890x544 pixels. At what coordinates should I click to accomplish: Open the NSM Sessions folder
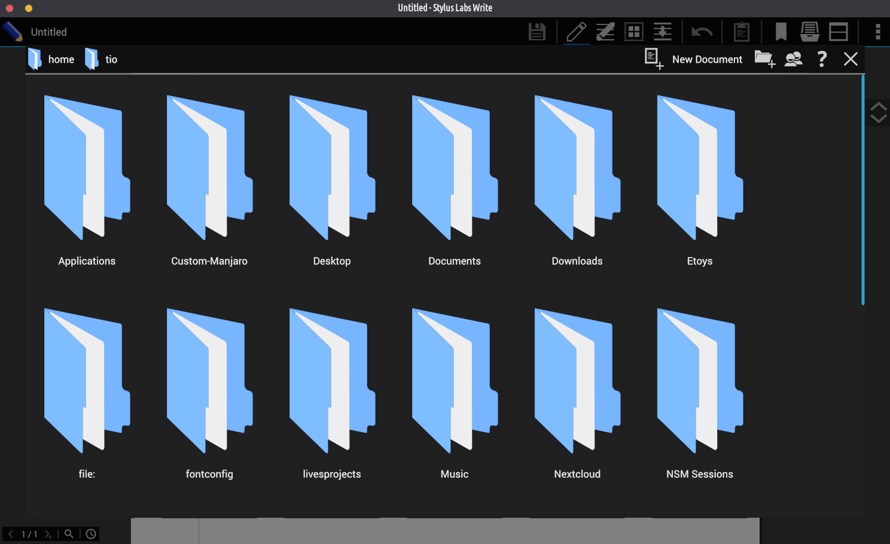pos(700,393)
